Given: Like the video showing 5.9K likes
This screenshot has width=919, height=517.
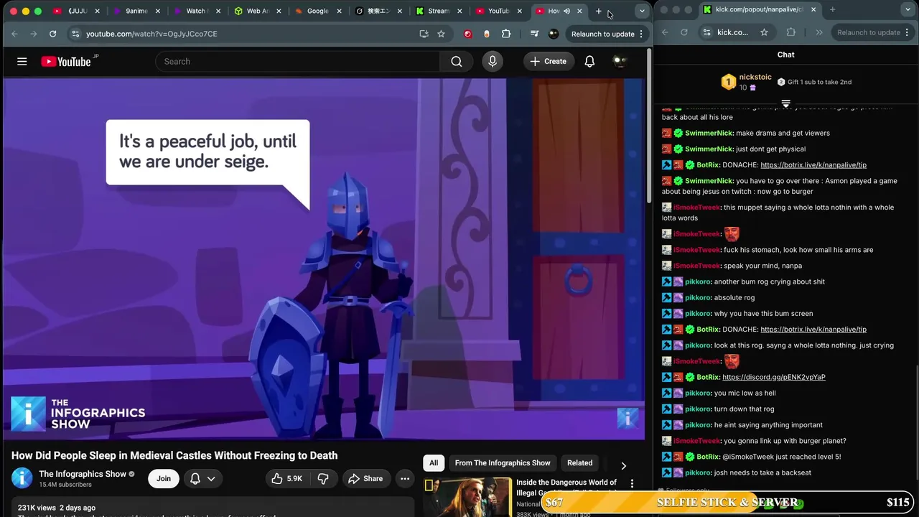Looking at the screenshot, I should pyautogui.click(x=286, y=479).
